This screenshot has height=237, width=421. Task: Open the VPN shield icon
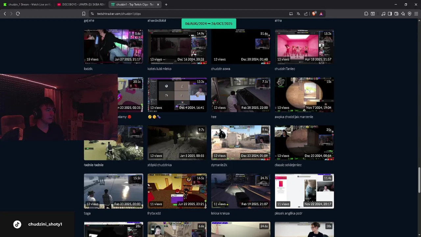[409, 14]
